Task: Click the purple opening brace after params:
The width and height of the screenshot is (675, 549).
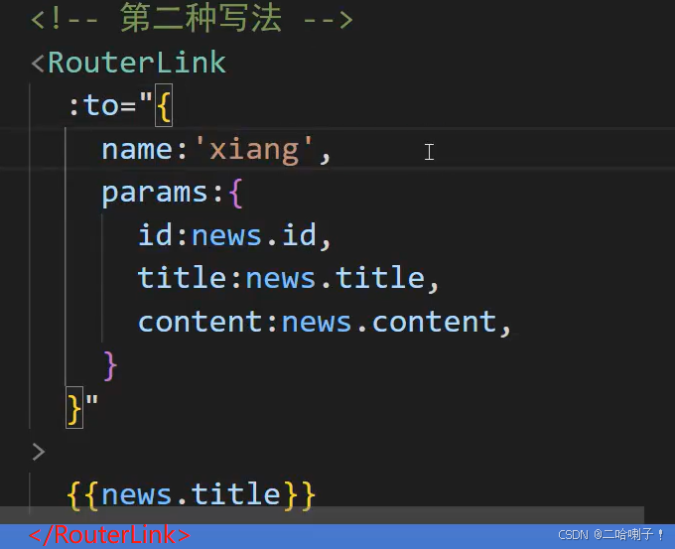Action: pos(235,193)
